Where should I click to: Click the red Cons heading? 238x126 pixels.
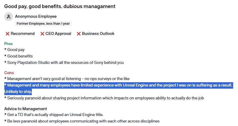click(9, 73)
